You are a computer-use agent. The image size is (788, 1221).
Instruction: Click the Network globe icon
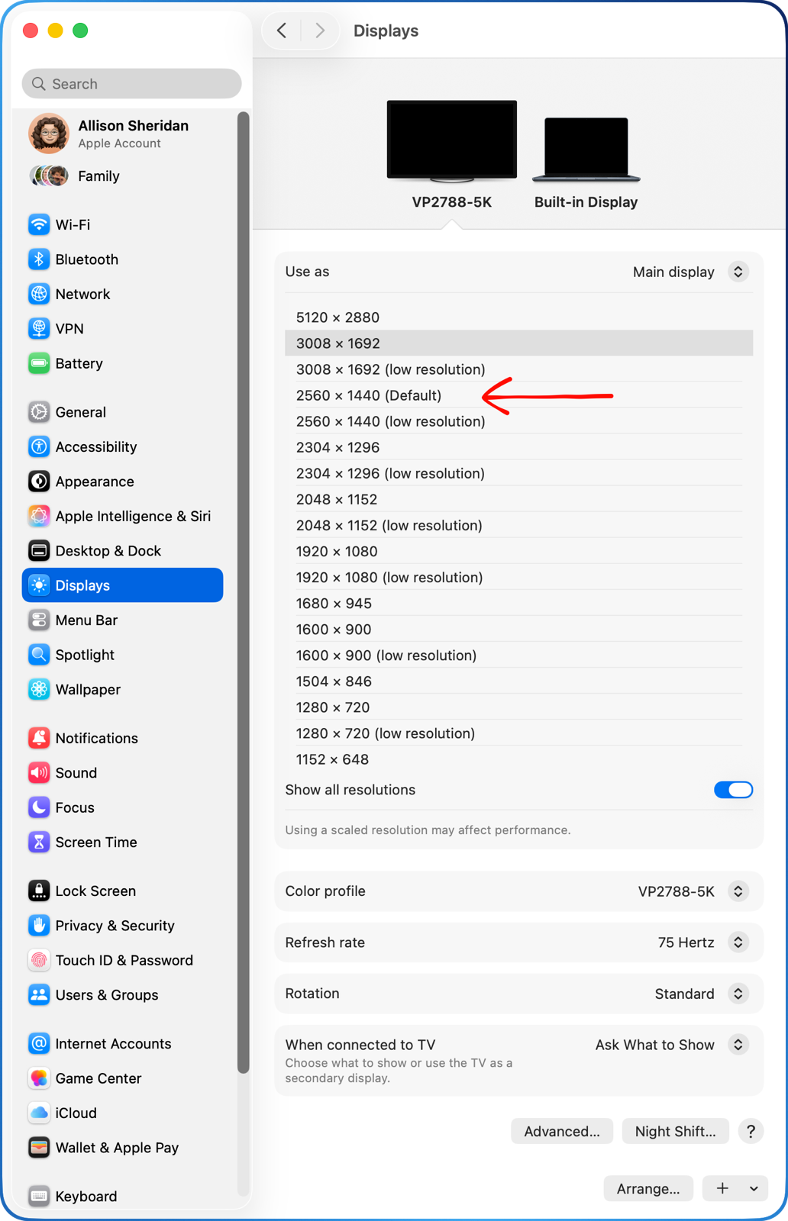(39, 294)
